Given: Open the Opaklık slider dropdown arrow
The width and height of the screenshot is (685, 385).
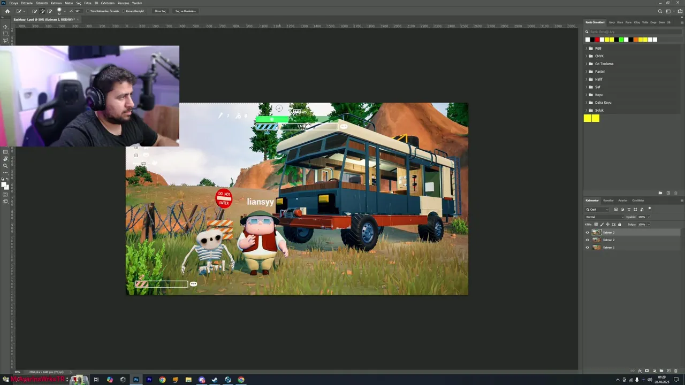Looking at the screenshot, I should (649, 217).
